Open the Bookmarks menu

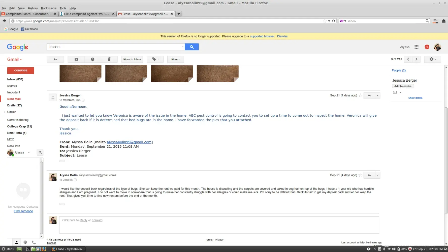tap(49, 8)
